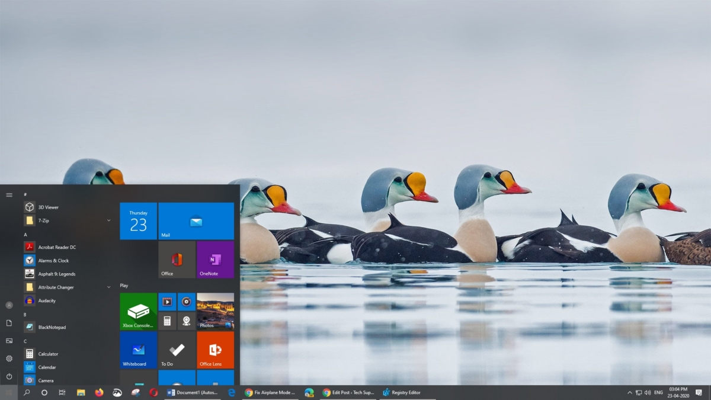The image size is (711, 400).
Task: Expand the 7-Zip app group
Action: tap(108, 220)
